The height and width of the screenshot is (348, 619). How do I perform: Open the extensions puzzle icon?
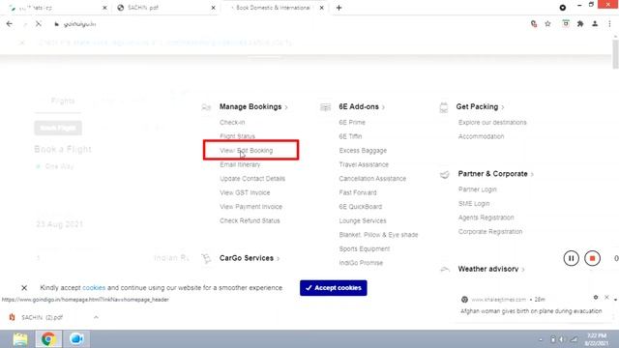580,24
